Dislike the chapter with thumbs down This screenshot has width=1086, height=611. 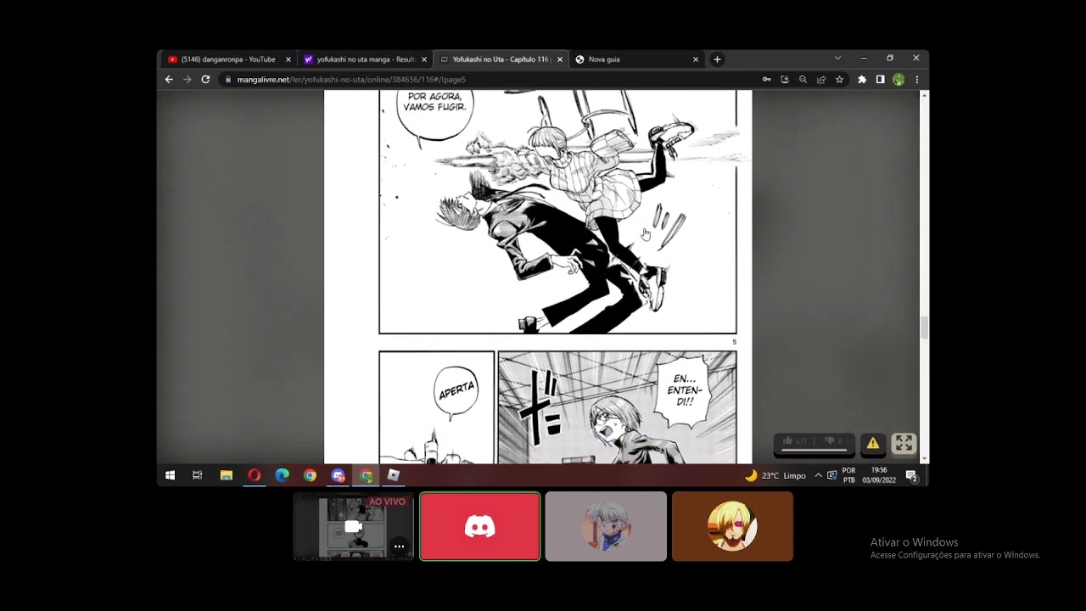click(834, 441)
